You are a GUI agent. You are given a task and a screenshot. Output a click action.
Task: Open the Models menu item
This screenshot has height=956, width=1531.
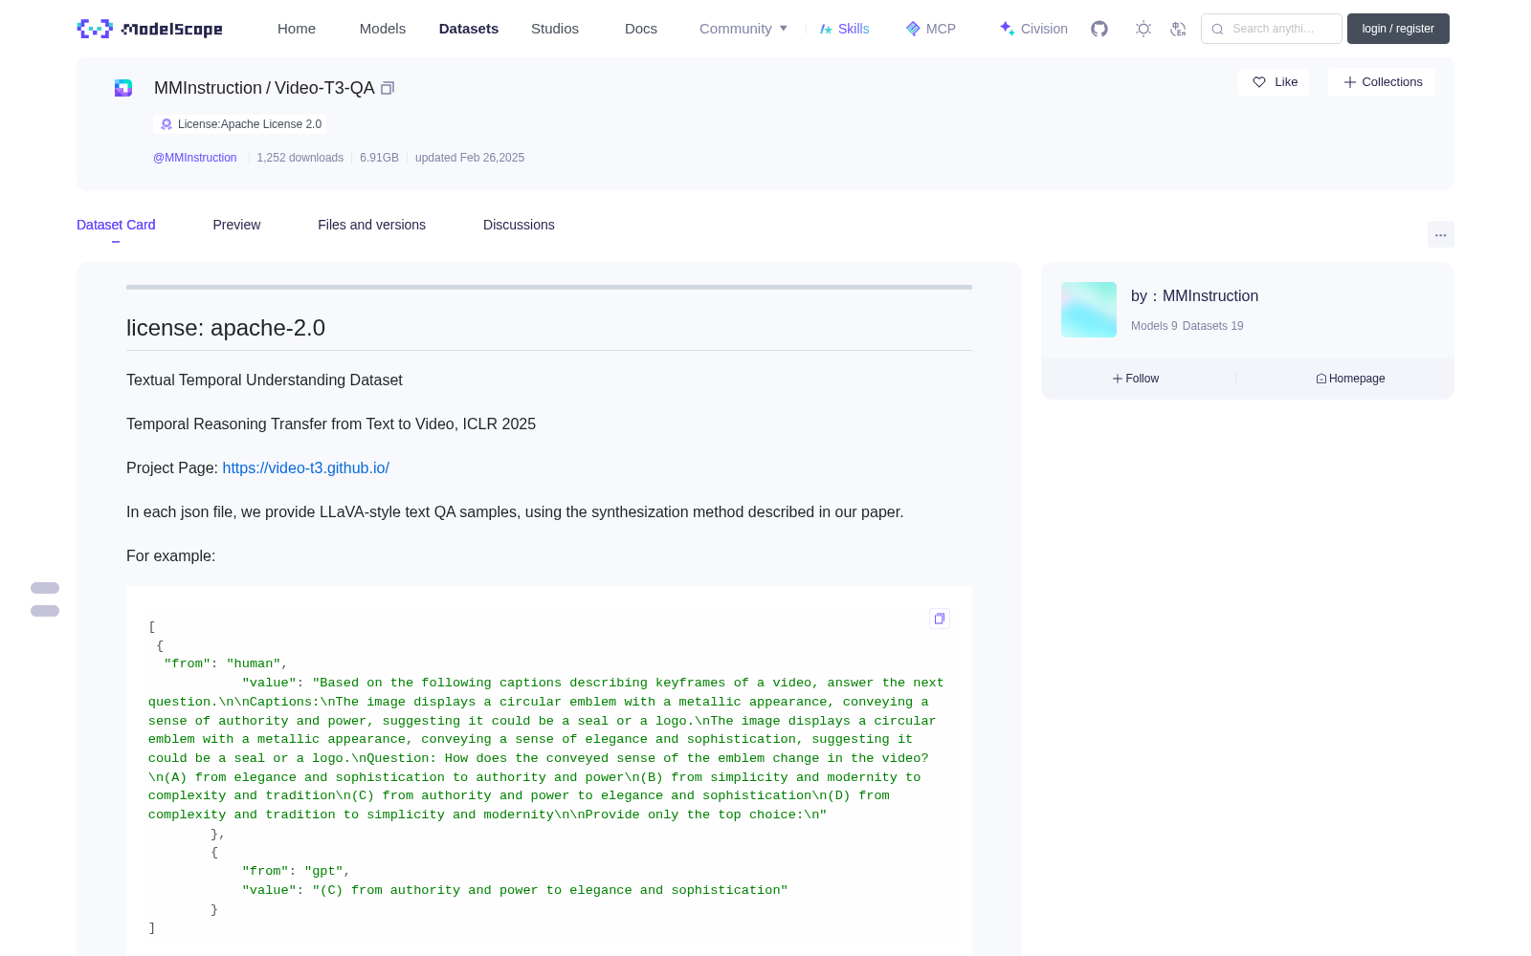point(383,29)
